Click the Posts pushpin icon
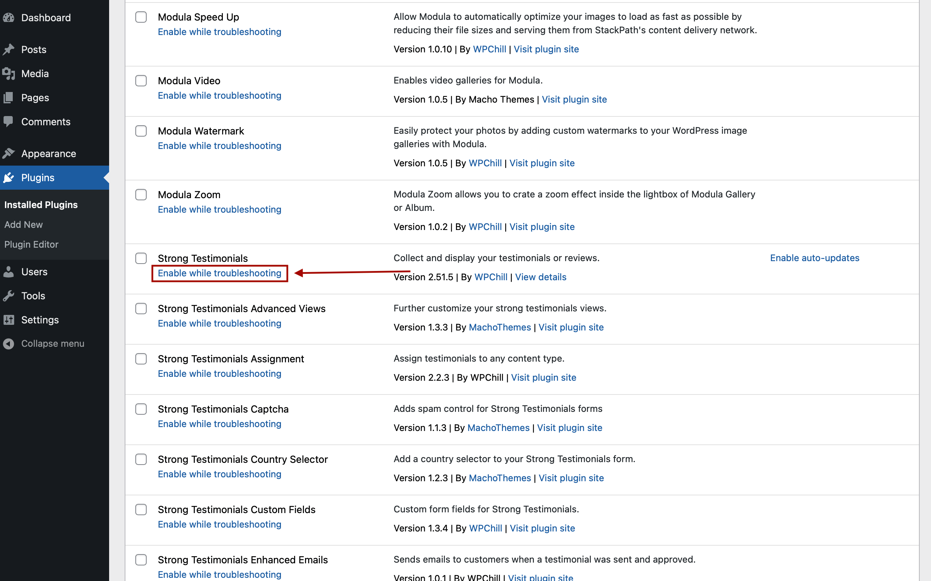Viewport: 931px width, 581px height. pos(9,50)
